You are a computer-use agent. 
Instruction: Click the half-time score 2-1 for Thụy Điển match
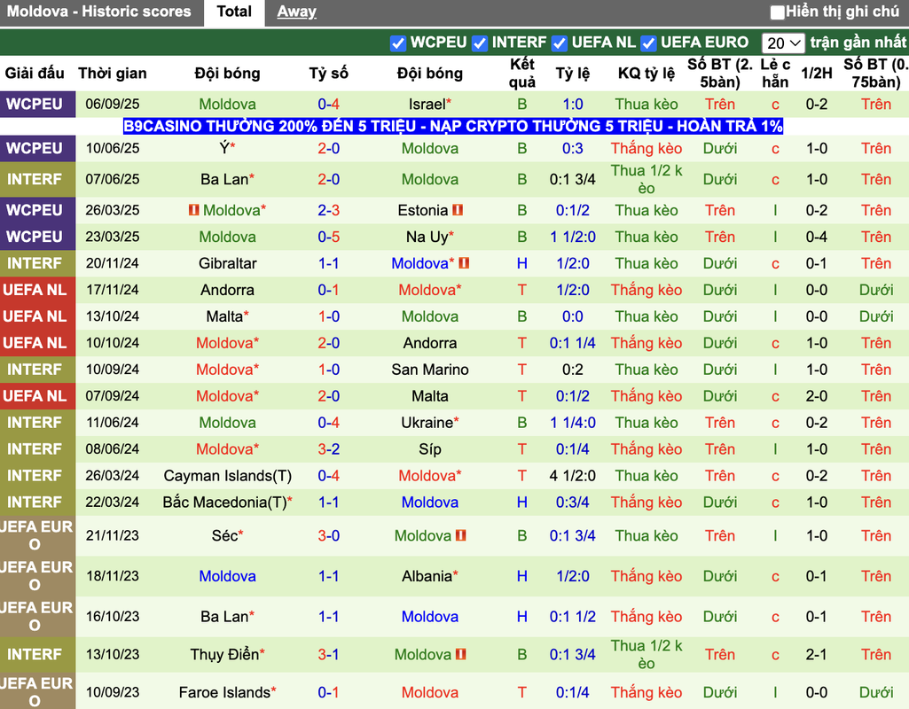[816, 655]
